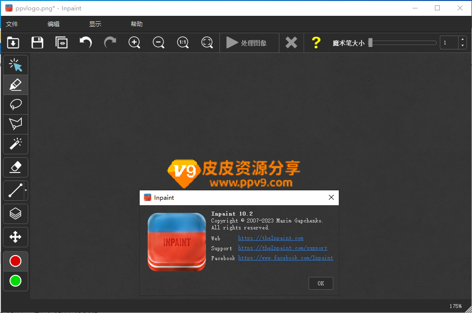The width and height of the screenshot is (472, 313).
Task: Select the lasso tool
Action: coord(16,105)
